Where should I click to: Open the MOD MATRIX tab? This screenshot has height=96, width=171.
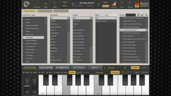[46, 67]
